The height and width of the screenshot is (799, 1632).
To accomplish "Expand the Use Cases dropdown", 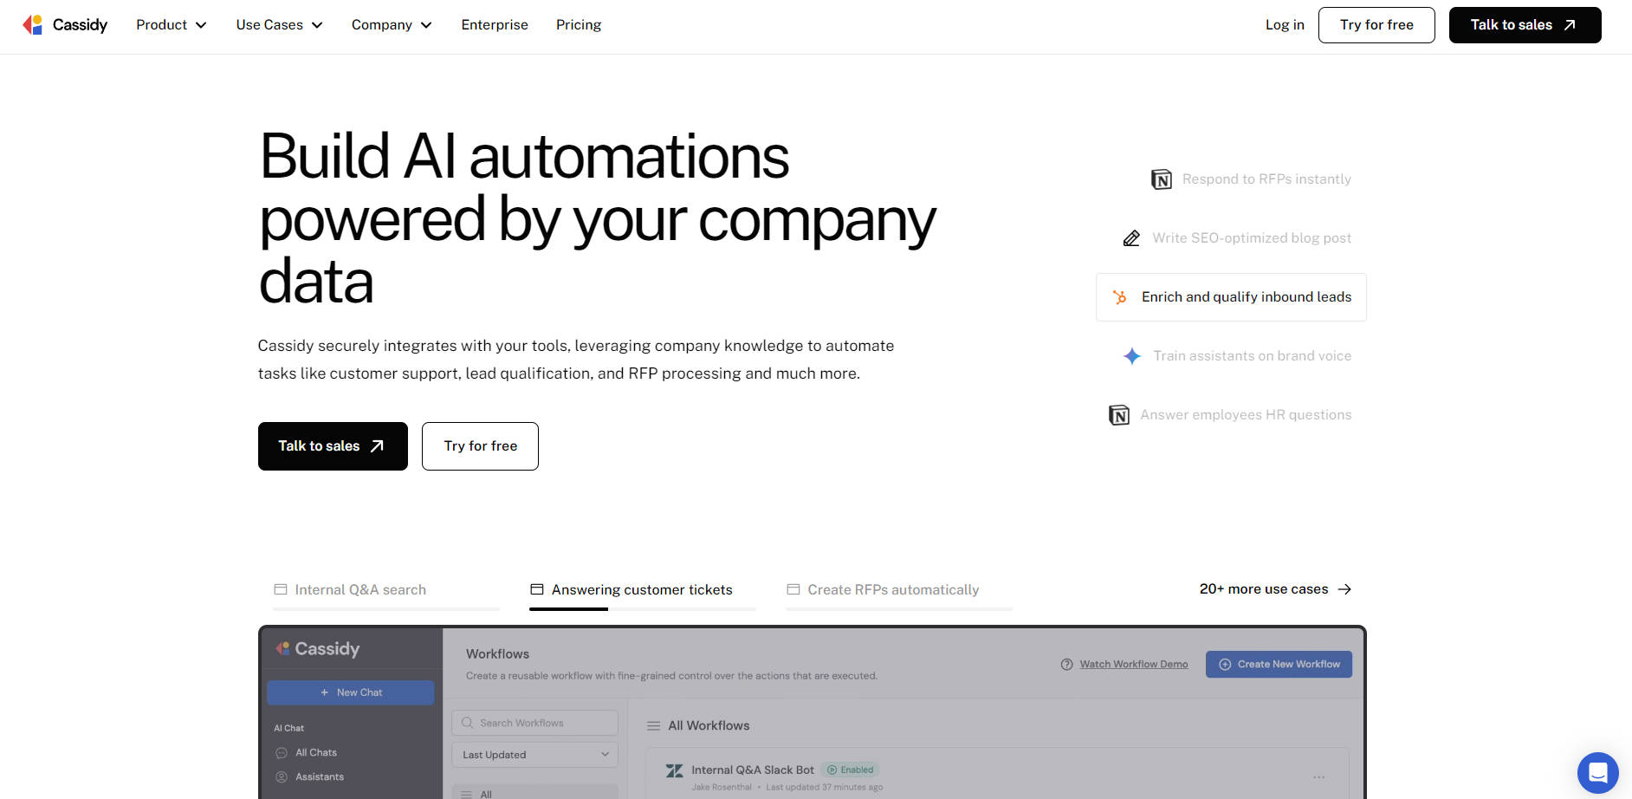I will [x=279, y=25].
